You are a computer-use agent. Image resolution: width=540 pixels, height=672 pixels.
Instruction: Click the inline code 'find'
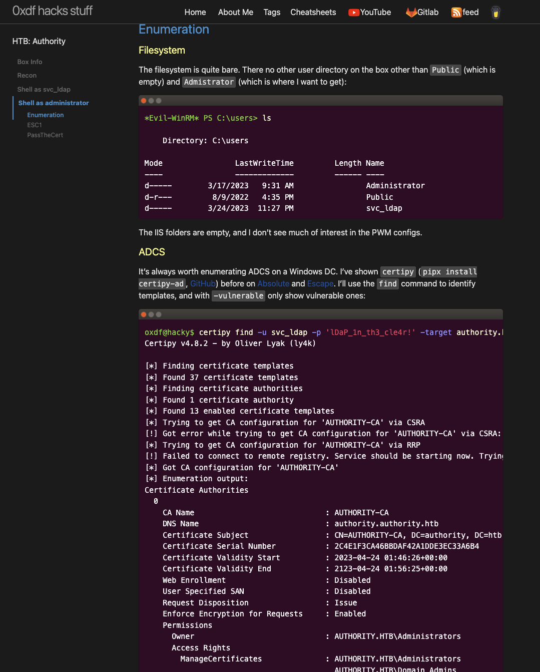point(388,284)
